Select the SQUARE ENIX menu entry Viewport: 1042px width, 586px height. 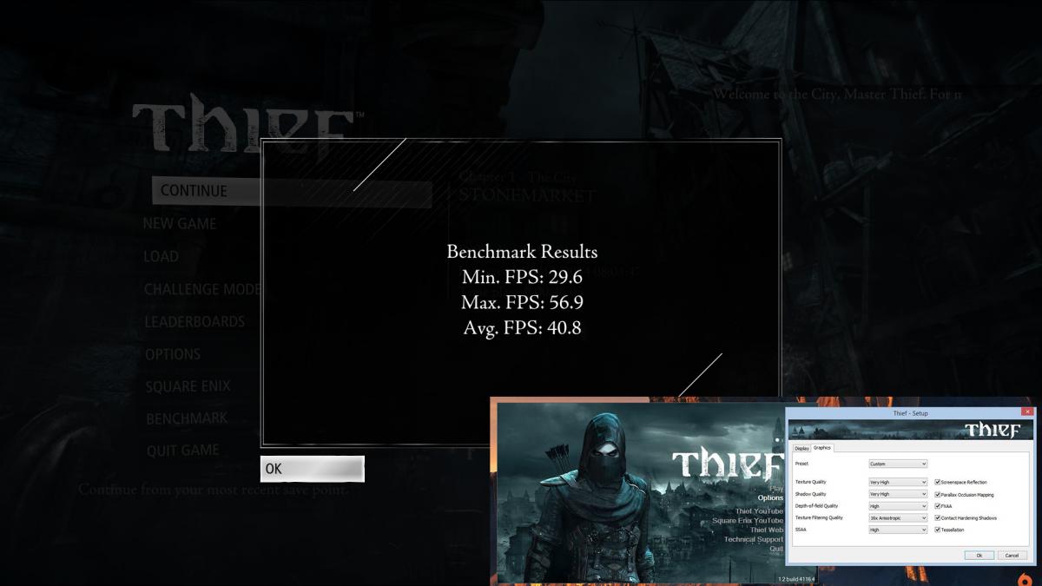(x=188, y=386)
